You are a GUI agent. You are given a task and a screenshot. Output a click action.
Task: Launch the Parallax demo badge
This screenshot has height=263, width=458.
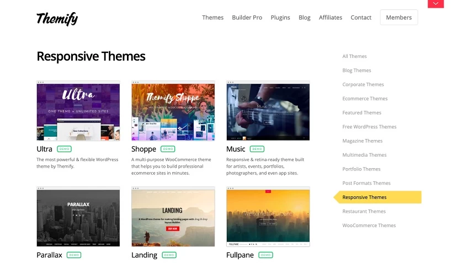click(x=74, y=255)
